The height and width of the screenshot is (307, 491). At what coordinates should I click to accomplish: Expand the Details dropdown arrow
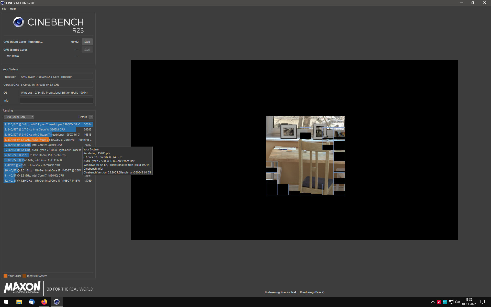[x=91, y=117]
